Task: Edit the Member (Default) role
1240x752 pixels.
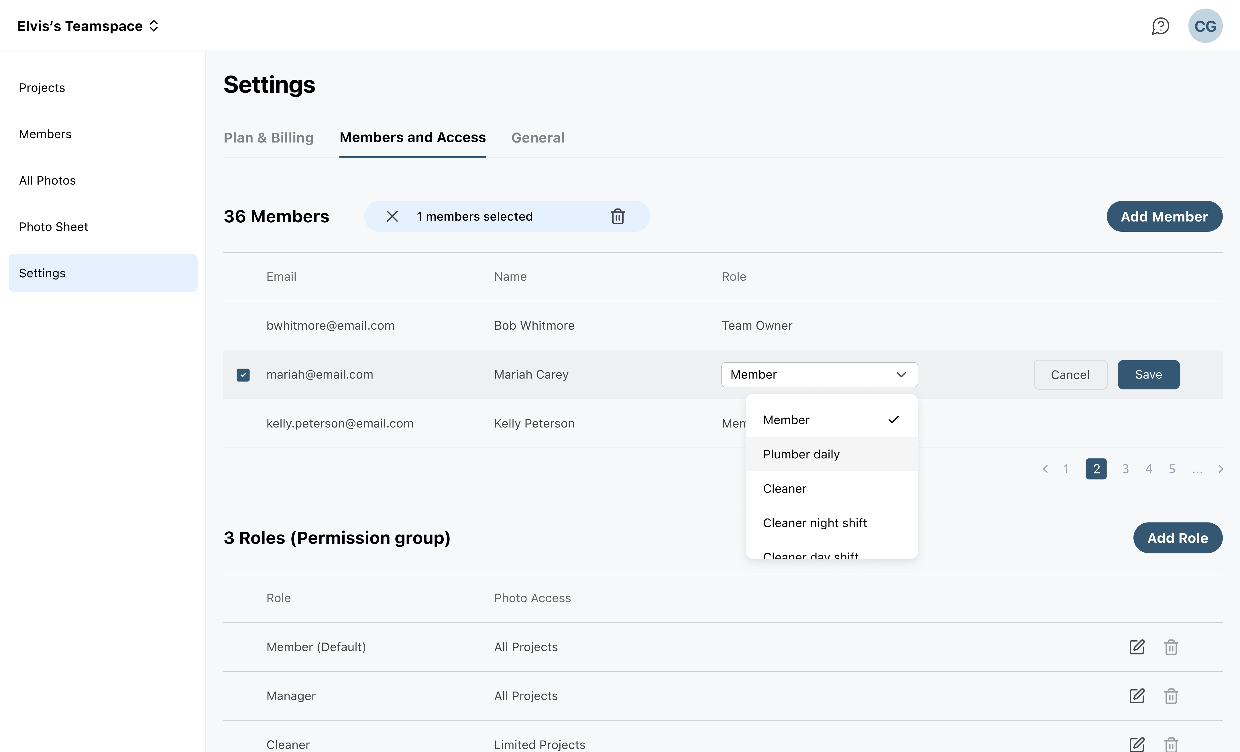Action: click(x=1137, y=647)
